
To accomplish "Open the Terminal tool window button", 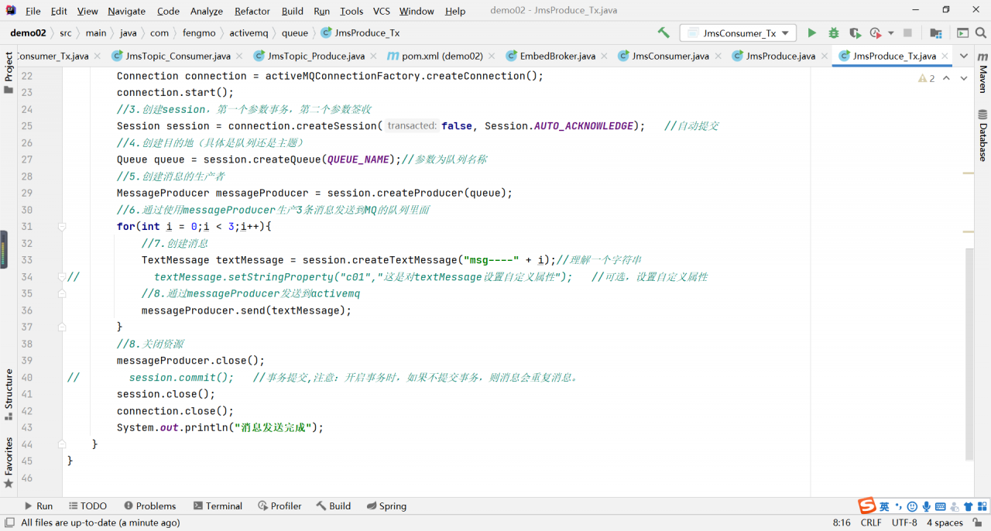I will coord(218,506).
